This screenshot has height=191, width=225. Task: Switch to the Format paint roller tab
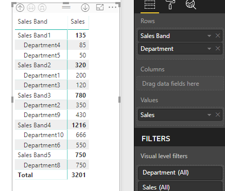(170, 5)
